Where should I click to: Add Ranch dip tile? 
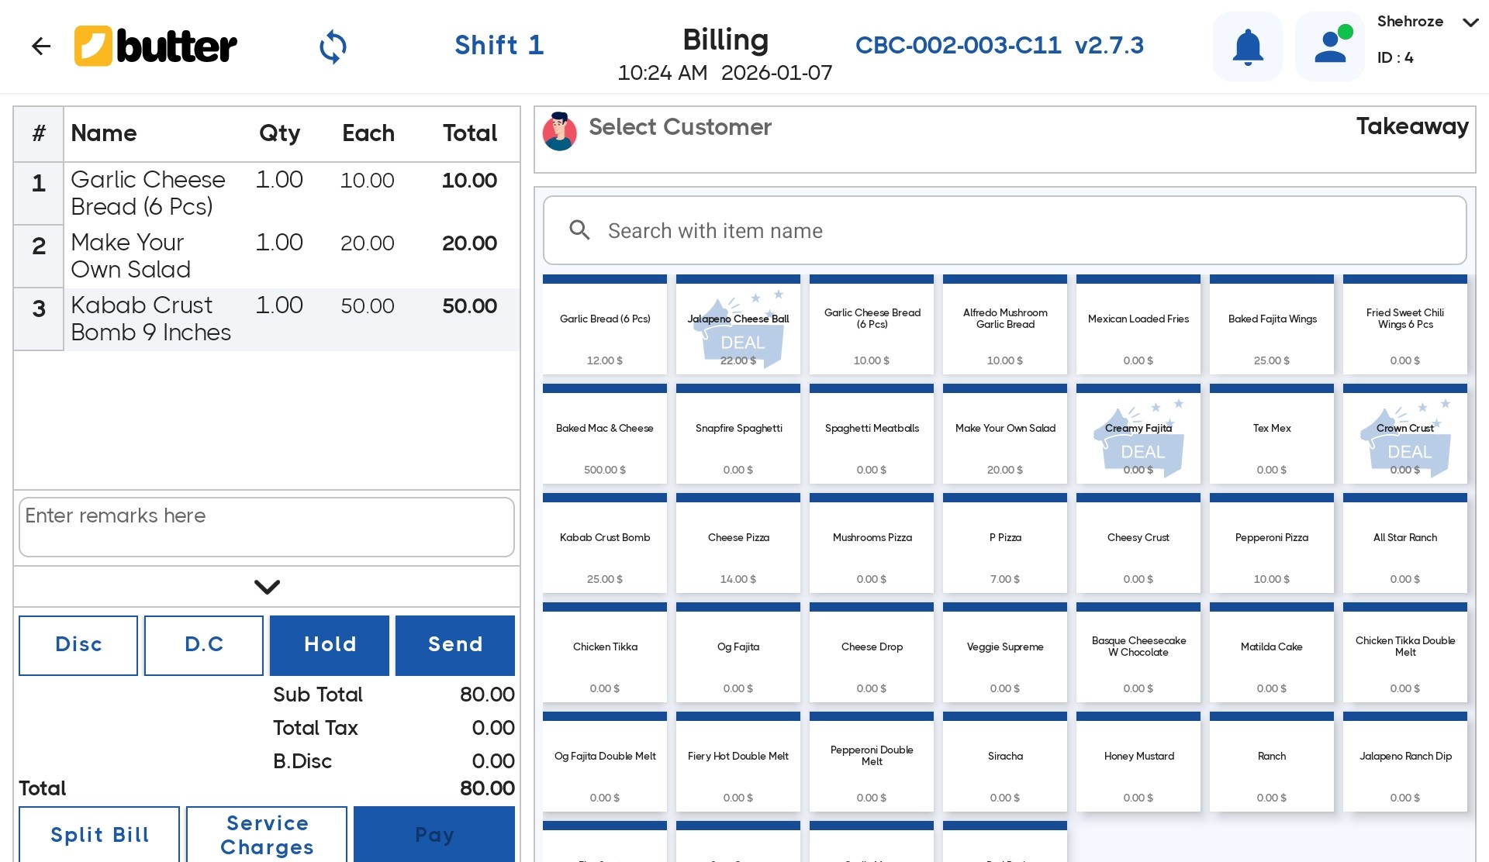[1272, 763]
